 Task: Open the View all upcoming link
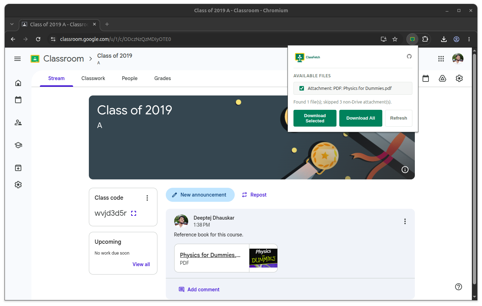141,264
